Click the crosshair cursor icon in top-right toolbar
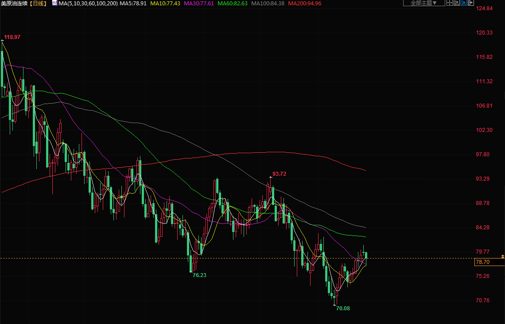 [x=449, y=3]
